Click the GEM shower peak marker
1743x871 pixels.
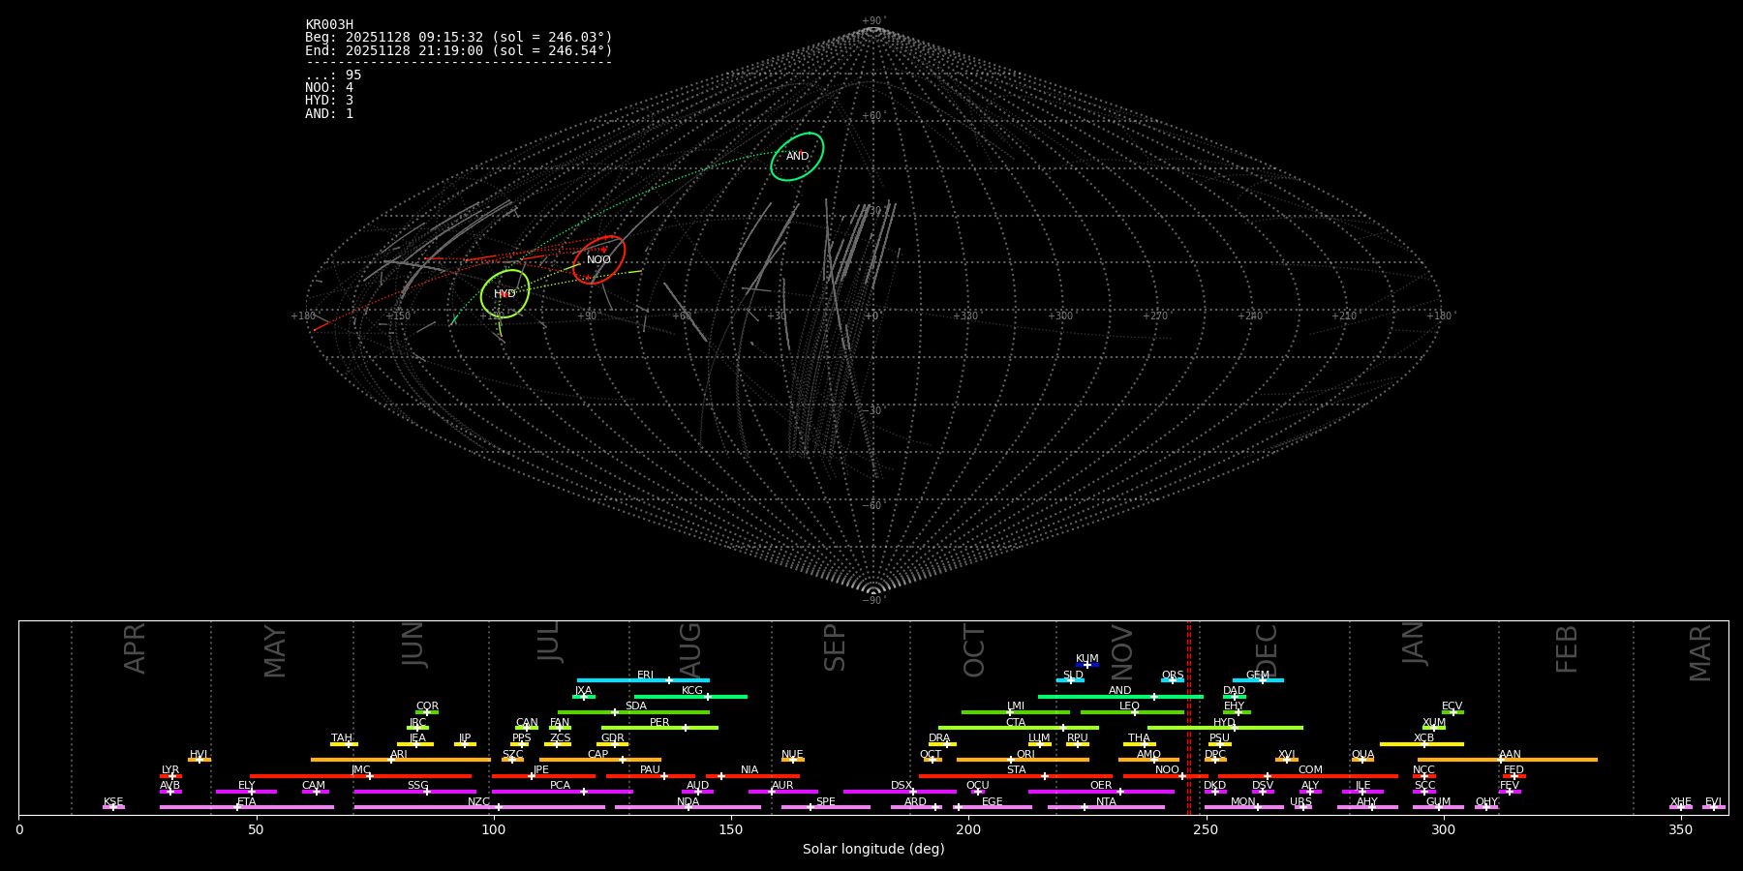(1262, 680)
